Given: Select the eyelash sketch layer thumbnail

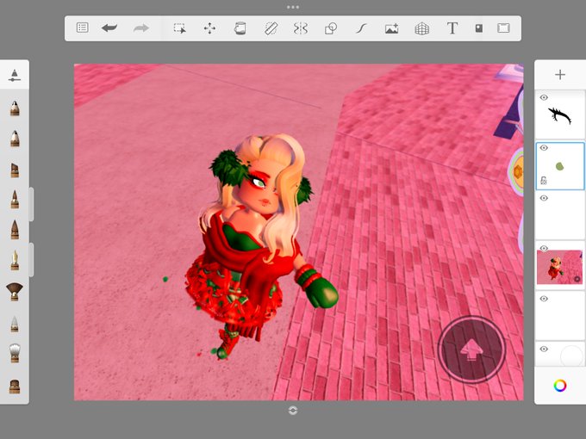Looking at the screenshot, I should click(560, 115).
